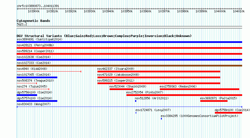The height and width of the screenshot is (138, 250).
Task: Click the esv3692871 (Palta2015) label
Action: click(x=219, y=98)
